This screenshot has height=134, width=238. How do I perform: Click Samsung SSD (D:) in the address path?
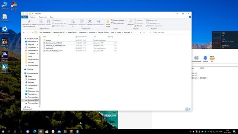click(59, 32)
